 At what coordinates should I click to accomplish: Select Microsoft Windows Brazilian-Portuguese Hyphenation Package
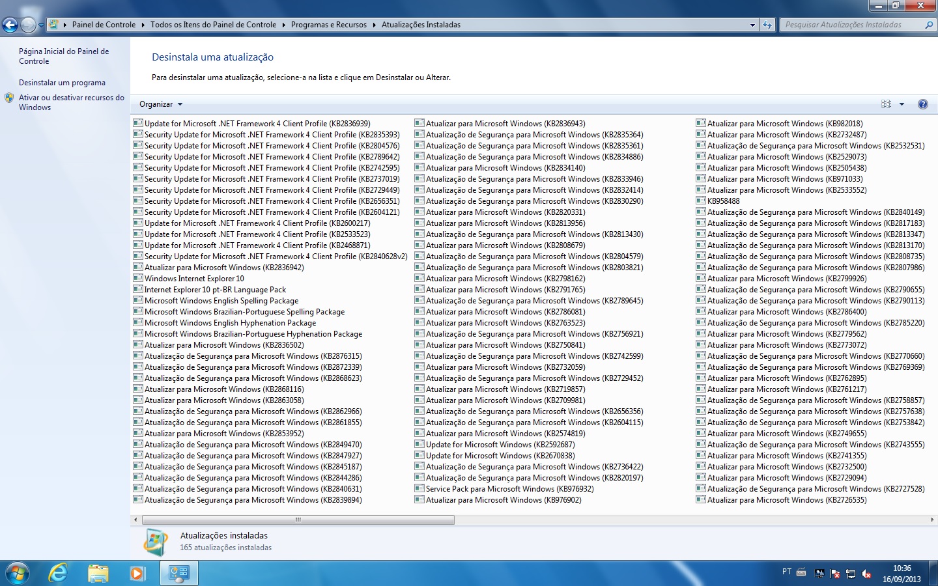click(x=248, y=333)
